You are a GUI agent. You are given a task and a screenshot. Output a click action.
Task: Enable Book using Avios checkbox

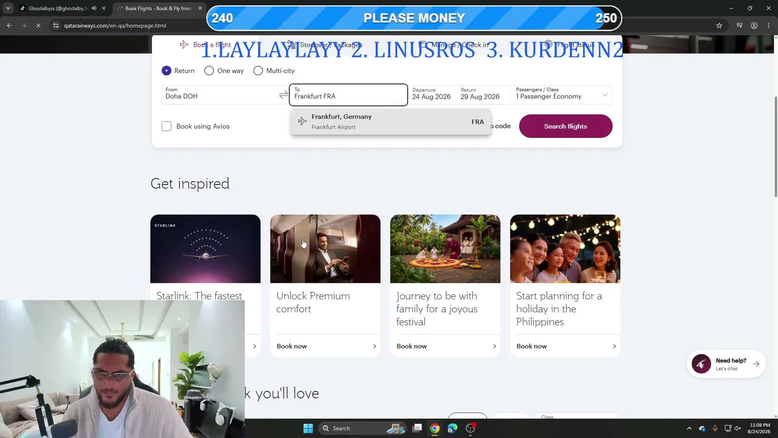(x=167, y=126)
